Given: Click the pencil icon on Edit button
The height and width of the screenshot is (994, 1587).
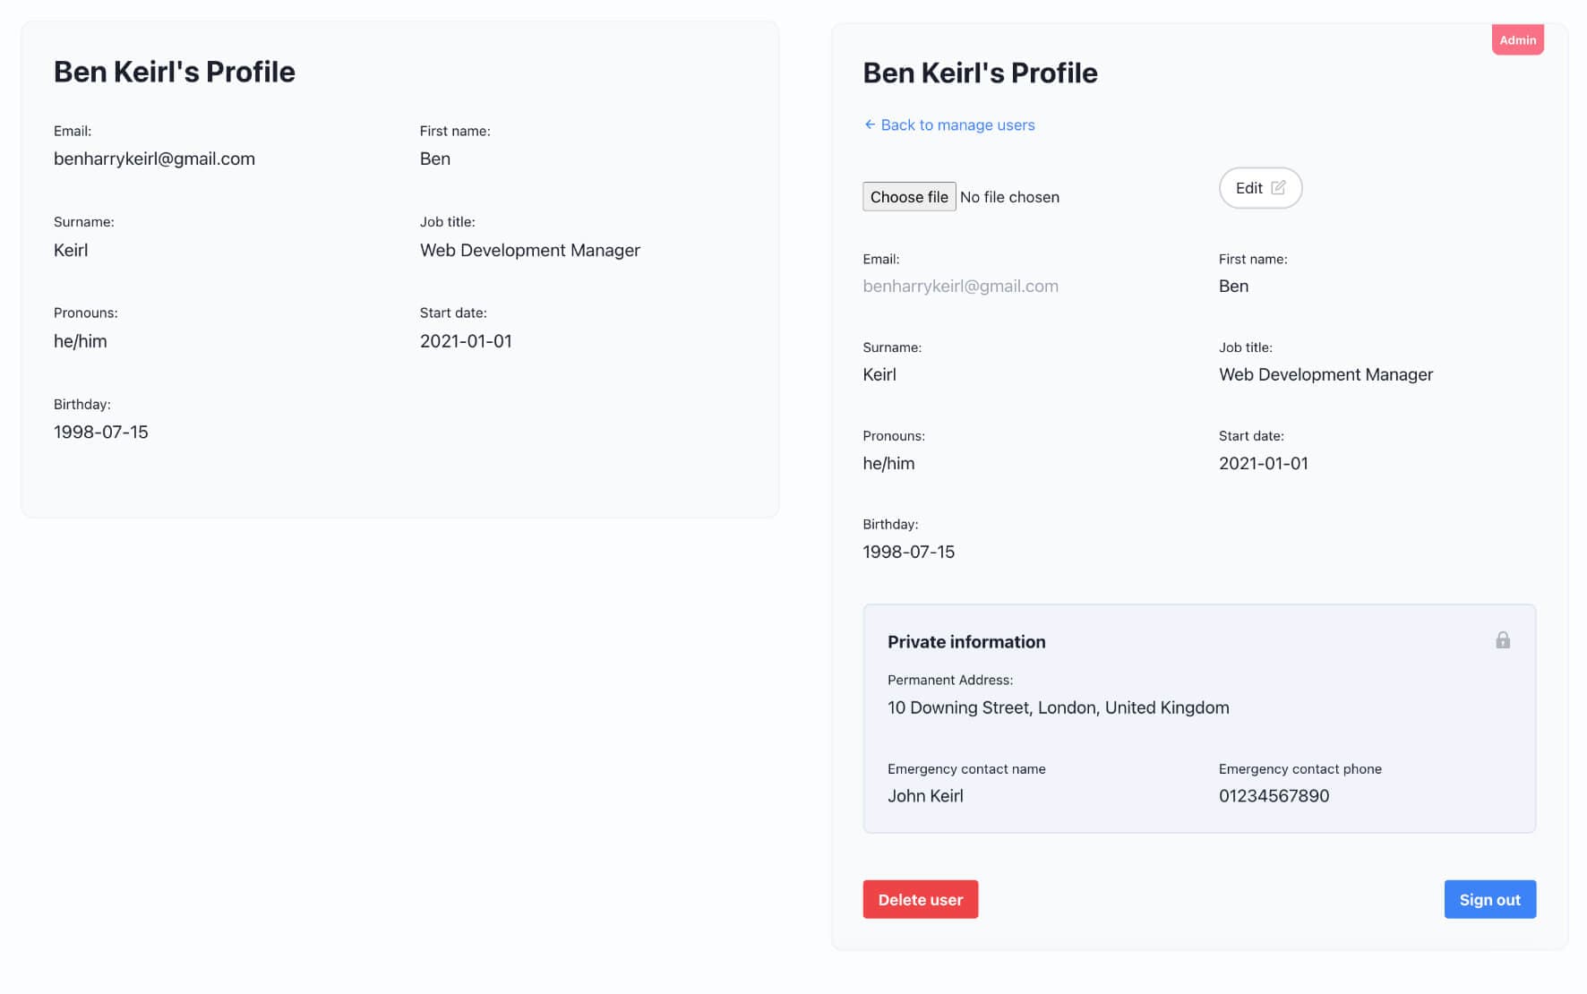Looking at the screenshot, I should [x=1278, y=188].
